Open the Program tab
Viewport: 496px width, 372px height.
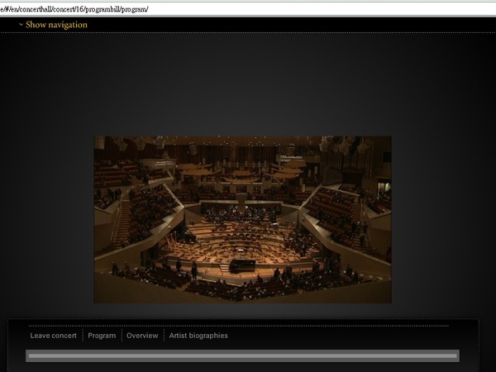102,336
